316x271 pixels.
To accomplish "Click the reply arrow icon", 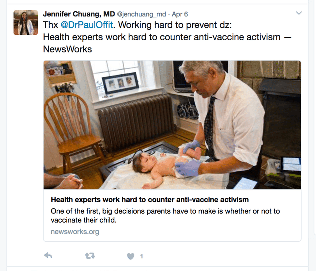I will click(x=48, y=256).
